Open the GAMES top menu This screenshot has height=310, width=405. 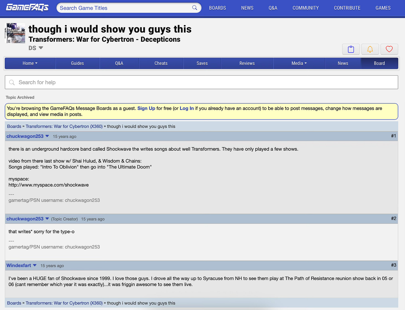click(x=383, y=8)
